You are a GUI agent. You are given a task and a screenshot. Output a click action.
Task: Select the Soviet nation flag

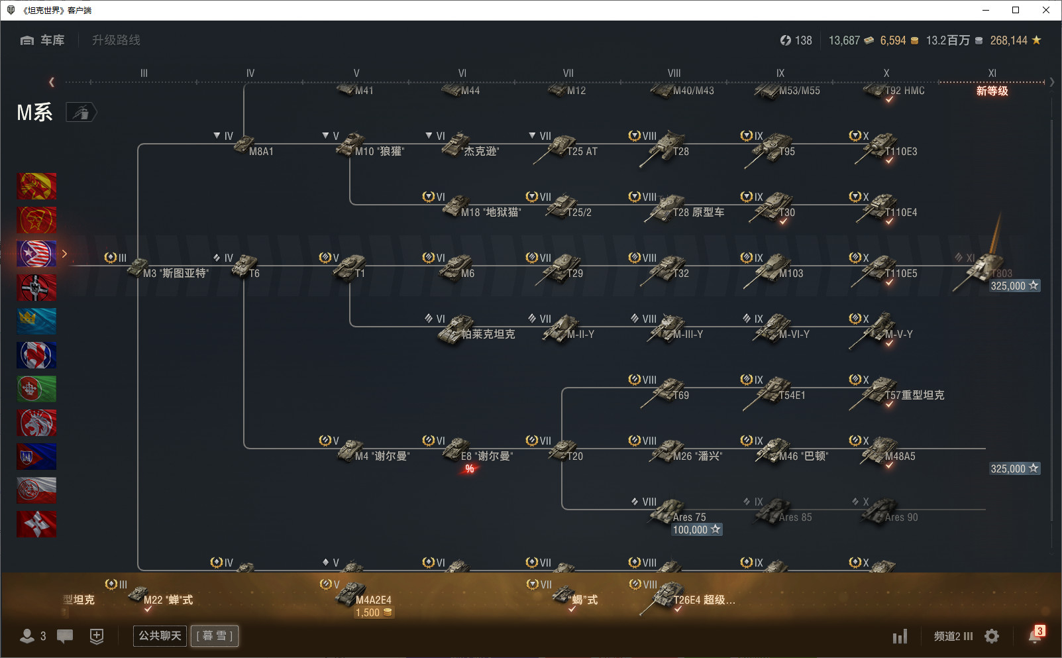coord(36,220)
